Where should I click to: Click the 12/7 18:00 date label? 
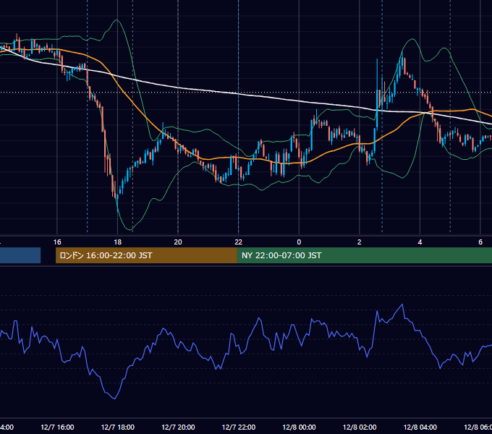(x=118, y=427)
